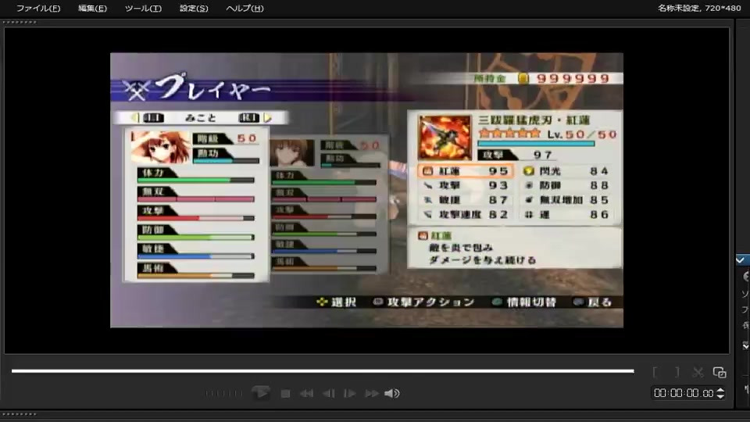Image resolution: width=750 pixels, height=422 pixels.
Task: Click the 名称未設定, 720*480 project title text
Action: coord(698,8)
